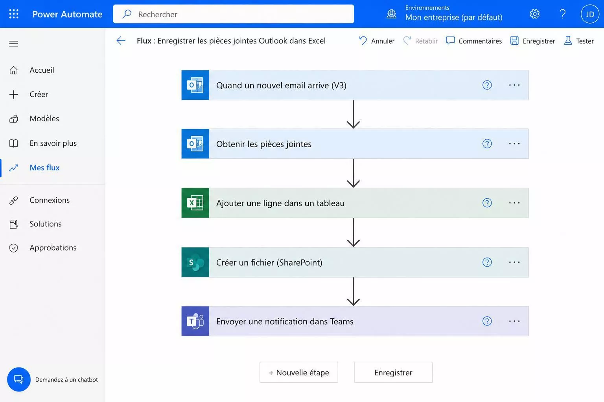Expand Ajouter une ligne dans un tableau step
Screen dimensions: 604x402
click(355, 203)
